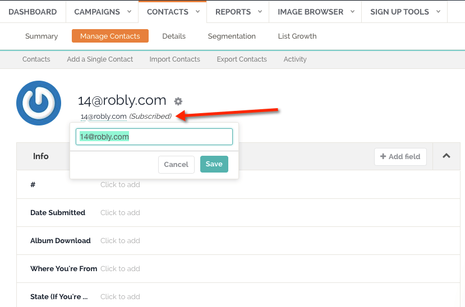Click to add Album Download value

coord(120,240)
